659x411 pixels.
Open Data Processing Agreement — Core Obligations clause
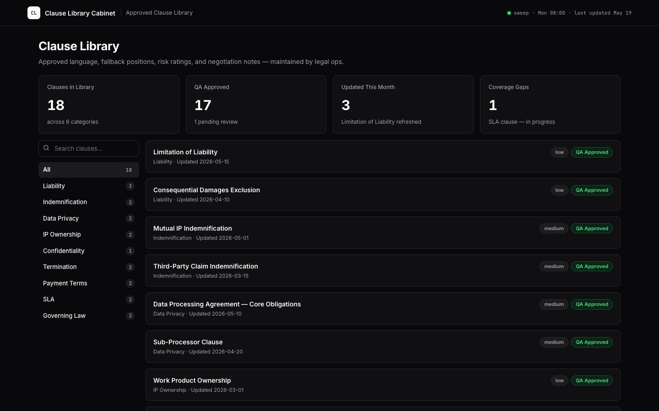[x=383, y=308]
